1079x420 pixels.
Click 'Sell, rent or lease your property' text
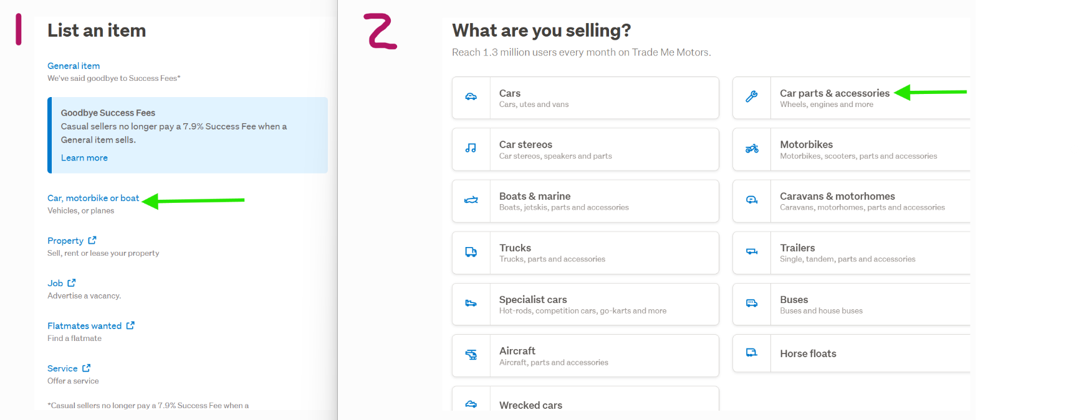coord(103,253)
